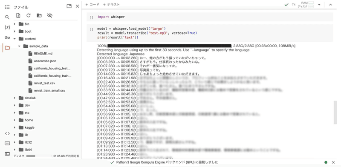The image size is (341, 167).
Task: Open the variables {x} panel
Action: point(7,27)
